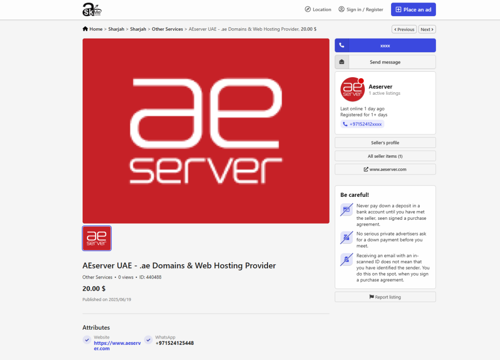Click the Other Services label under title

[98, 277]
